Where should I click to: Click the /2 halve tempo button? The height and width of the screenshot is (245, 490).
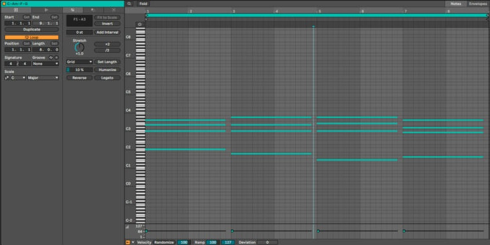(x=107, y=50)
